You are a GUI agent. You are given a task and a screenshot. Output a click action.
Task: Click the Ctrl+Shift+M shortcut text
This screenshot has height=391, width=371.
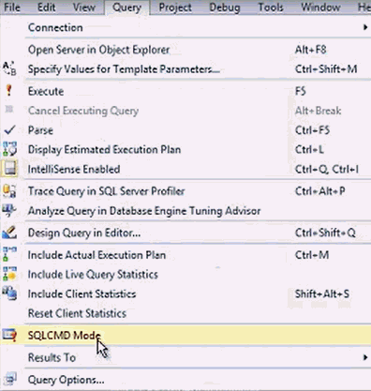[x=326, y=68]
